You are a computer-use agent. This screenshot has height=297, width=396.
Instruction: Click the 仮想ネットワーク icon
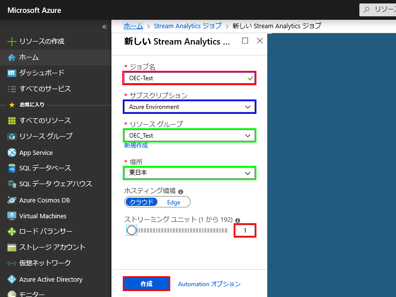[11, 263]
